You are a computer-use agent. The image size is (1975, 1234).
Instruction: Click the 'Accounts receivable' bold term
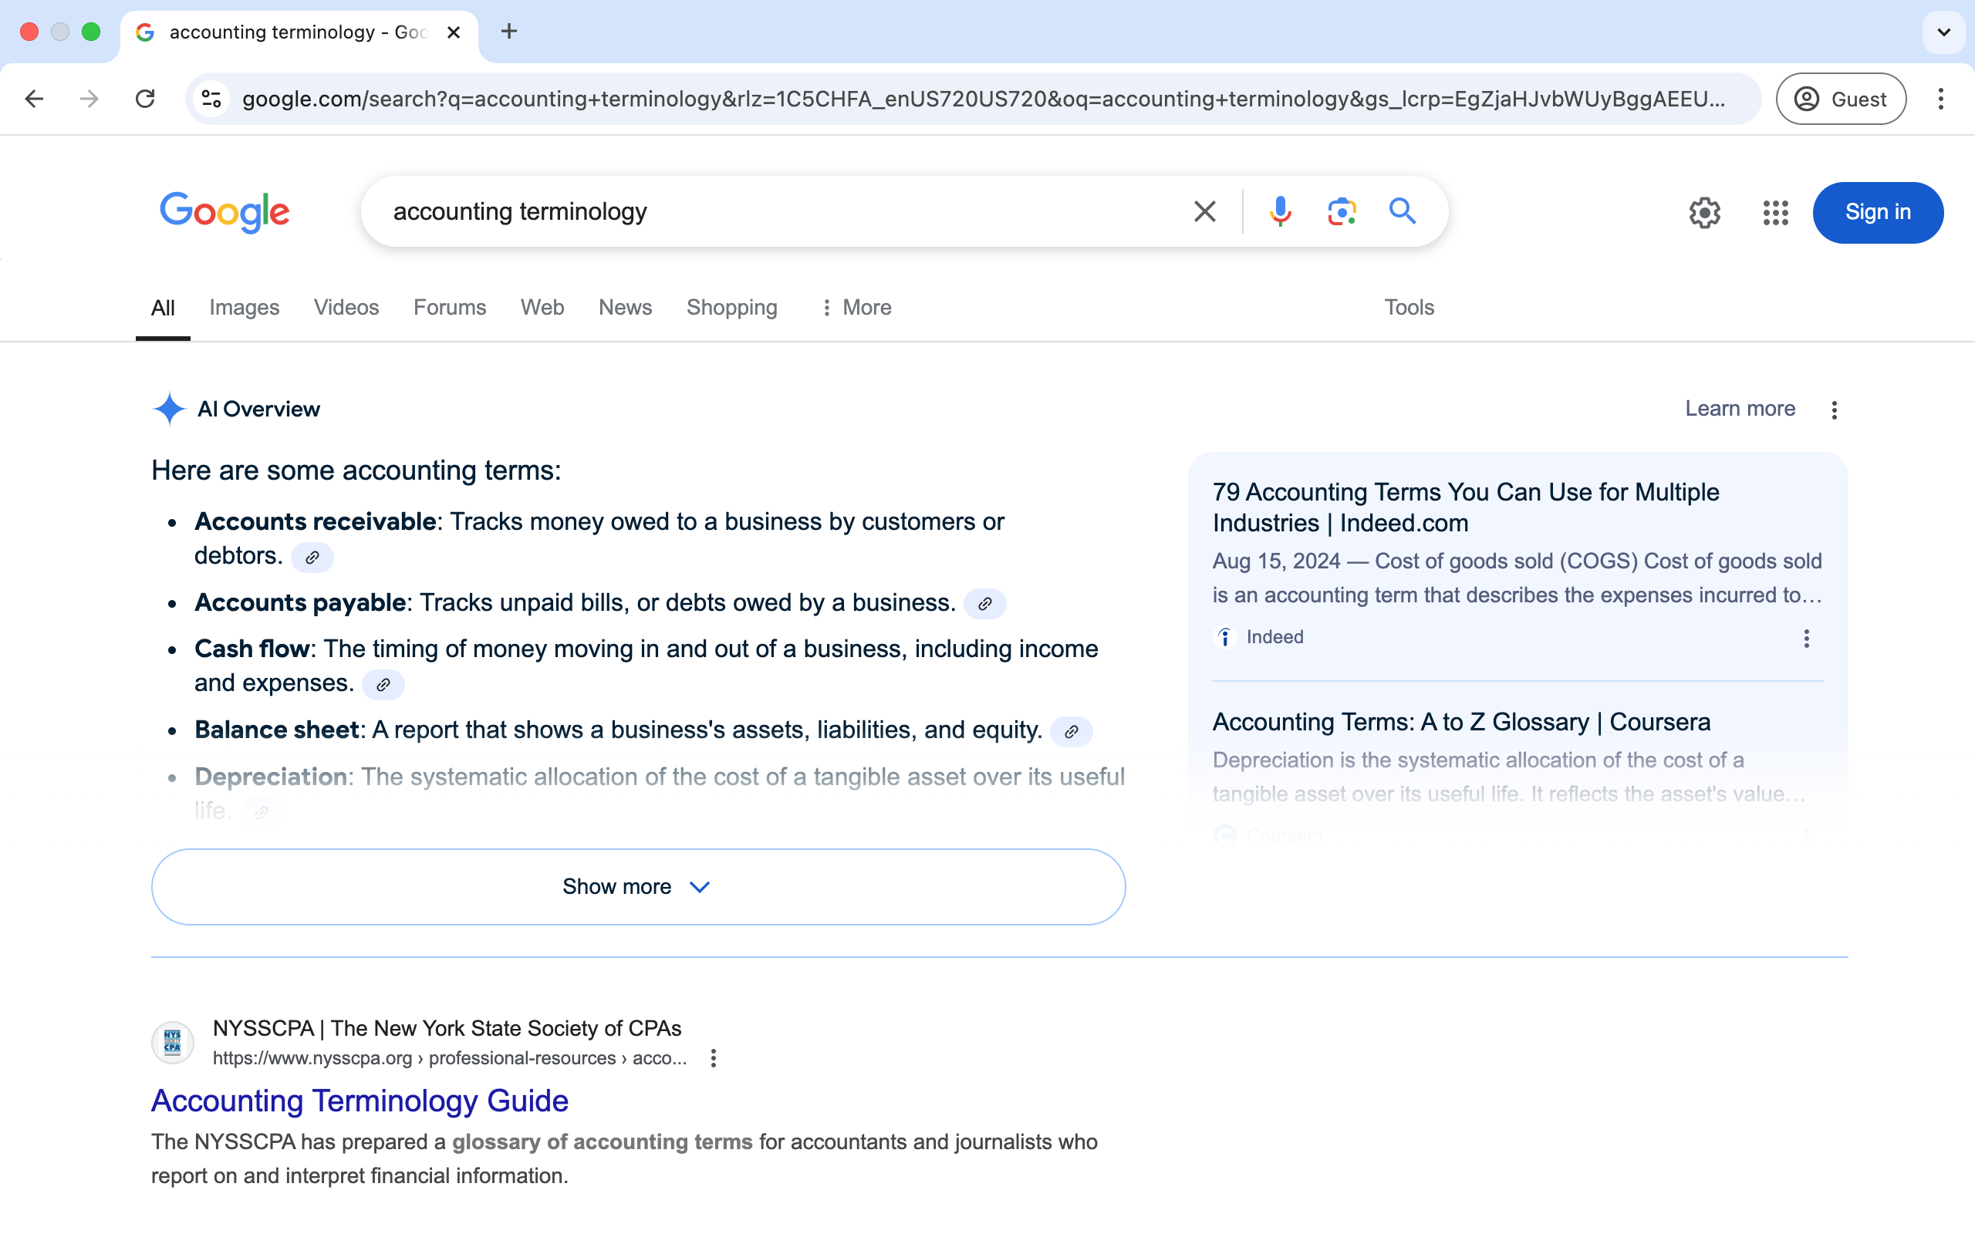pos(315,521)
